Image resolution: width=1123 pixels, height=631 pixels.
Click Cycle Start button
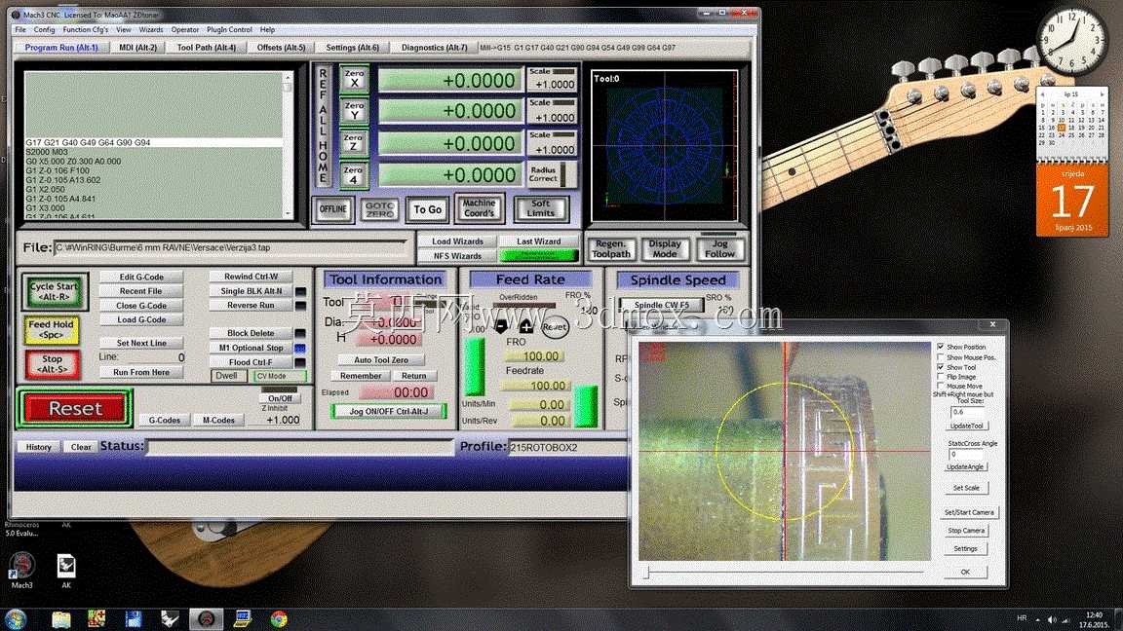point(55,291)
